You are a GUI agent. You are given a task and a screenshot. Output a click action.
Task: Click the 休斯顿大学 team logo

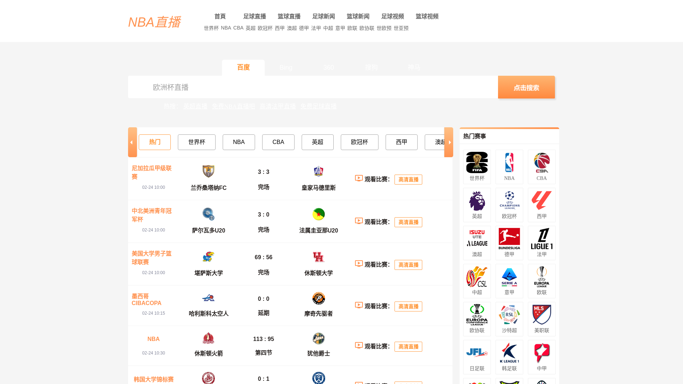318,257
